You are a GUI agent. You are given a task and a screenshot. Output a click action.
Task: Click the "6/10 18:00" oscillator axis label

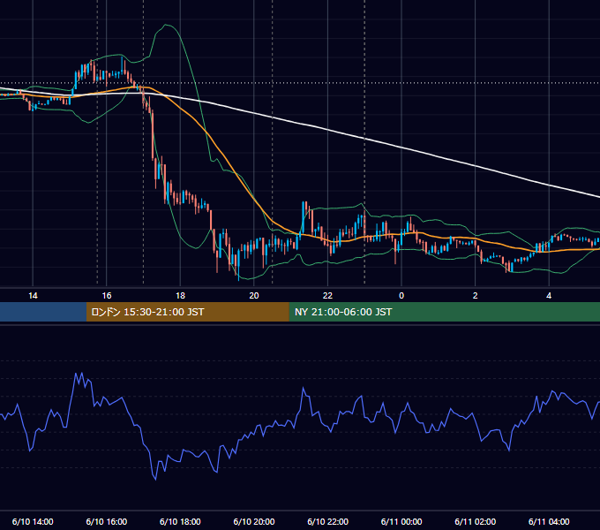coord(180,521)
